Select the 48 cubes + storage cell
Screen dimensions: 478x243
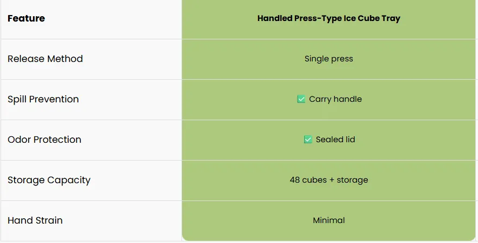(x=328, y=180)
